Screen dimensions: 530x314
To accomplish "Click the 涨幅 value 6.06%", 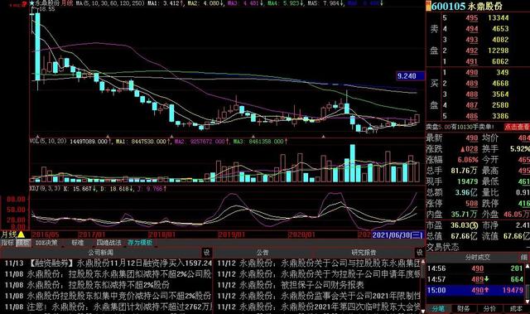I will click(468, 160).
